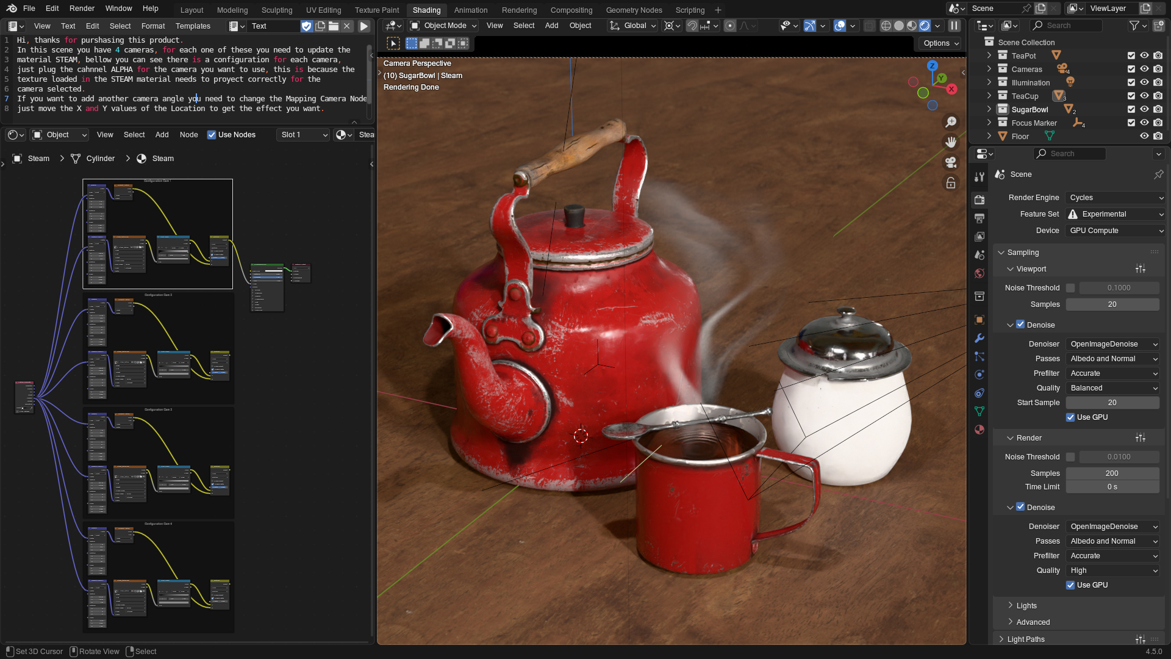Pause the viewport render preview
The image size is (1171, 659).
(954, 26)
